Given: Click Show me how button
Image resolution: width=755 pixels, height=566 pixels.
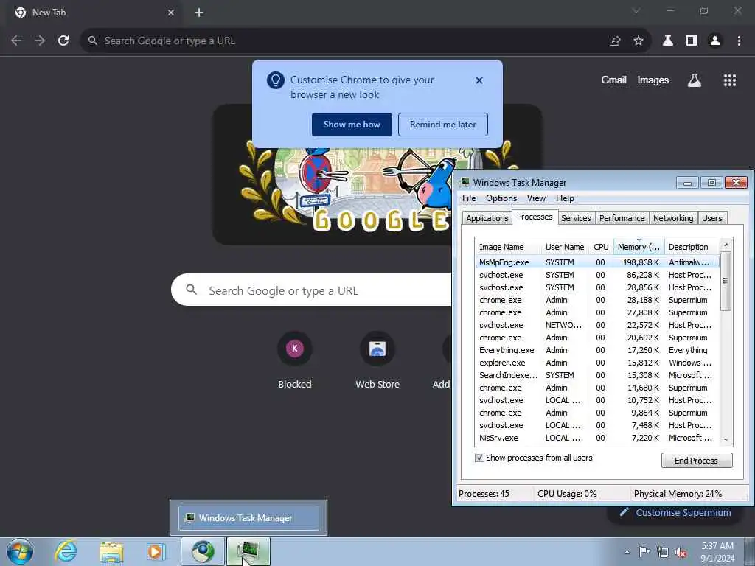Looking at the screenshot, I should (x=352, y=125).
